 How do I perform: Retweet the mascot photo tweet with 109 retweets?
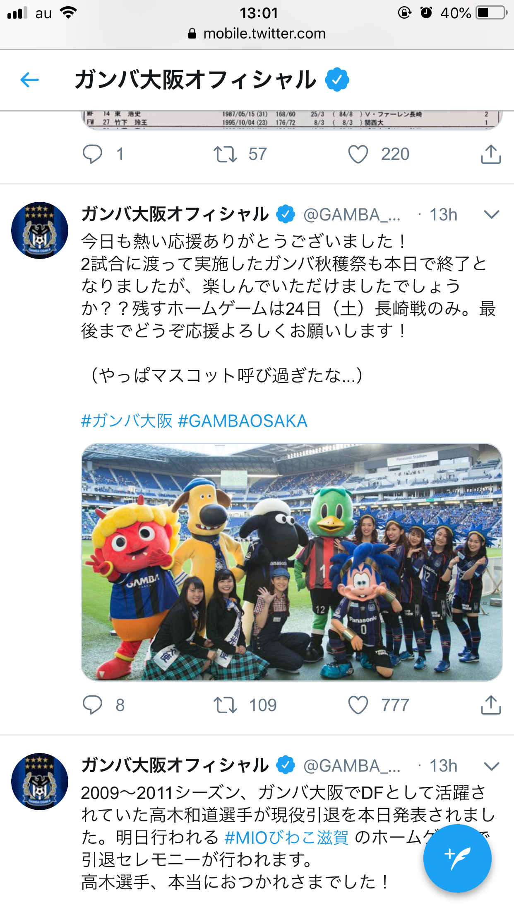tap(225, 705)
